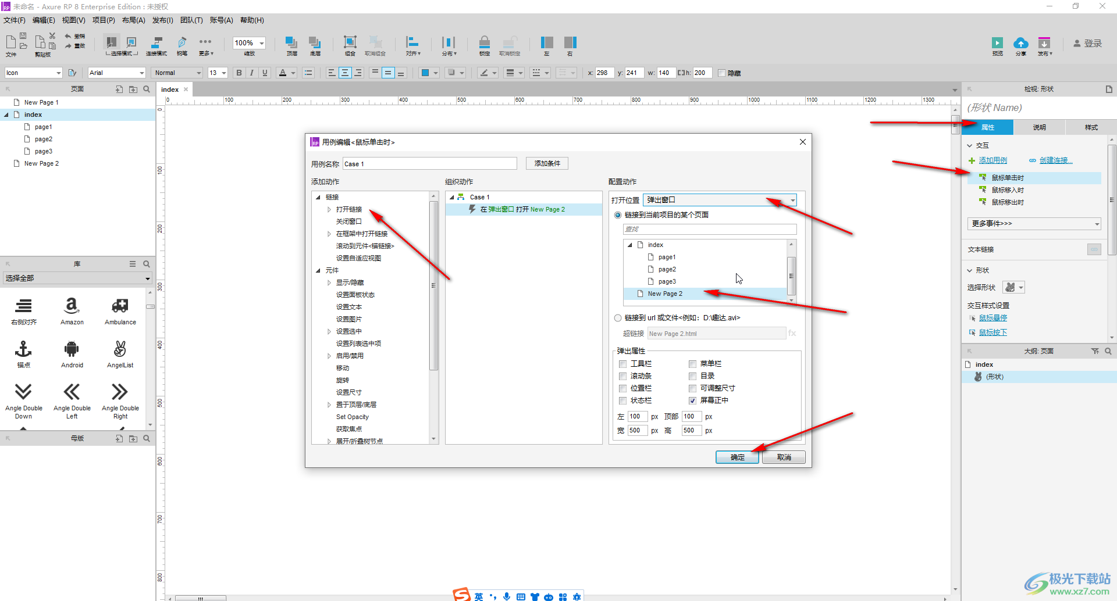Select New Page 2 in dialog list
1117x601 pixels.
point(705,294)
